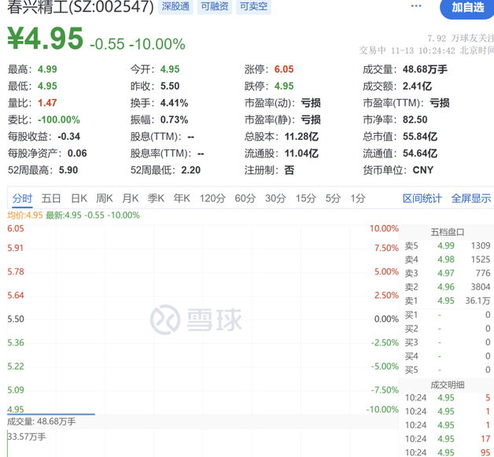The image size is (494, 457).
Task: Click the 振幅 0.73% value
Action: click(x=174, y=120)
